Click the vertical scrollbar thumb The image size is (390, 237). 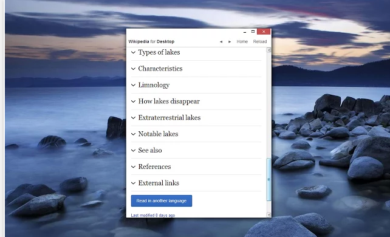click(x=269, y=179)
